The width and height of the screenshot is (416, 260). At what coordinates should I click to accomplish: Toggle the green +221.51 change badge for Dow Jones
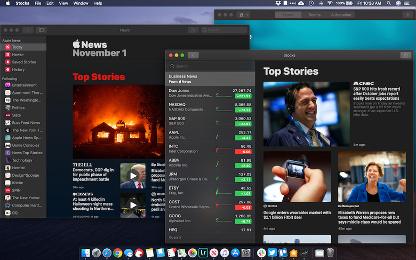(x=243, y=96)
